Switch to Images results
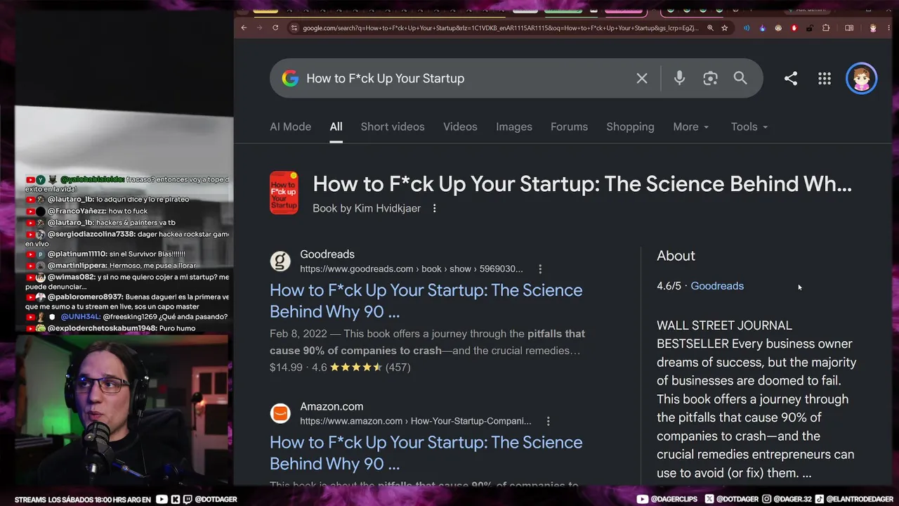899x506 pixels. [514, 126]
